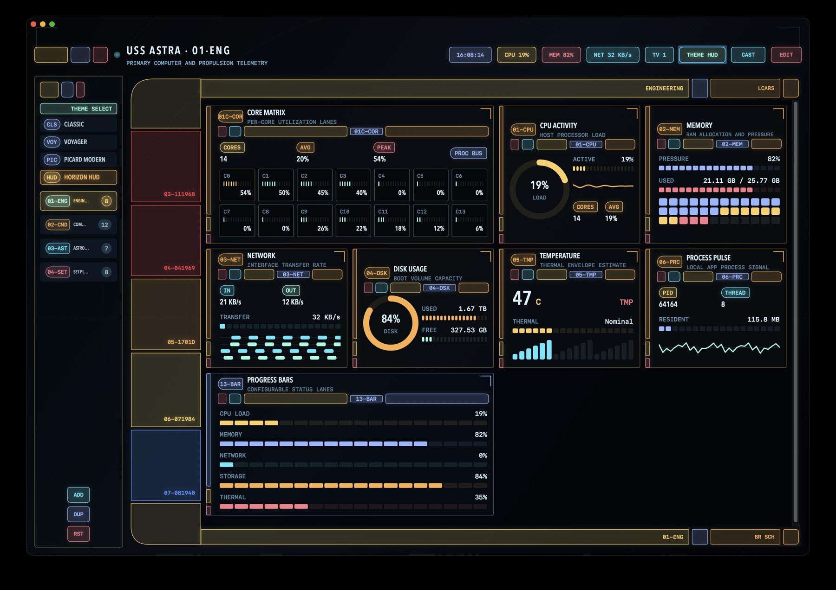Click the 05-1701D LCARS side block

pyautogui.click(x=166, y=314)
